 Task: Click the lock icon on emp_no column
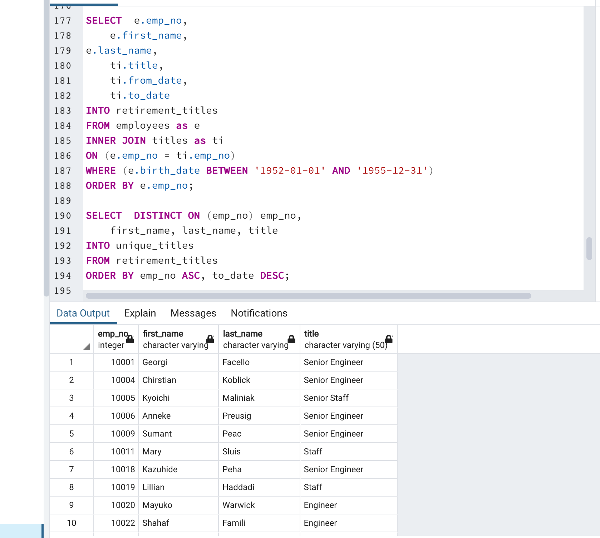click(x=130, y=339)
